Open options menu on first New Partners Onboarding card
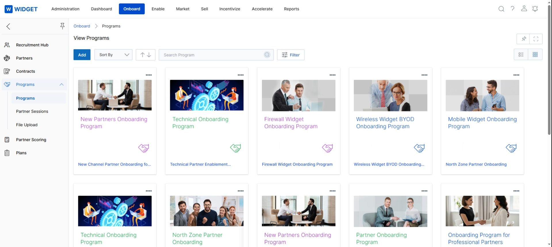 149,75
